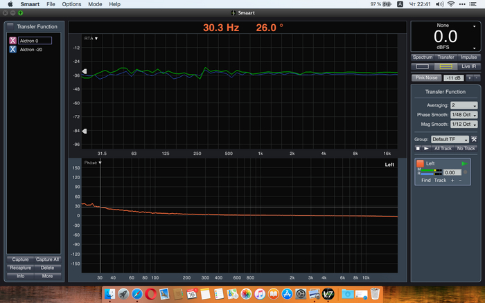The image size is (485, 303).
Task: Open Launchpad from the dock
Action: tap(124, 294)
